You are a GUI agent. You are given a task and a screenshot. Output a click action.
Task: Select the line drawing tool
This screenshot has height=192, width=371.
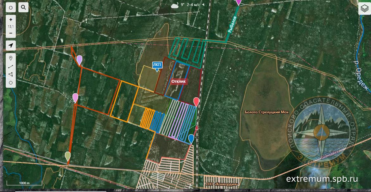[11, 67]
